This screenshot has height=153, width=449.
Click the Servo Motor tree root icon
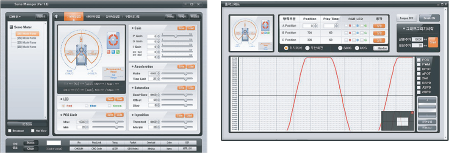12,27
